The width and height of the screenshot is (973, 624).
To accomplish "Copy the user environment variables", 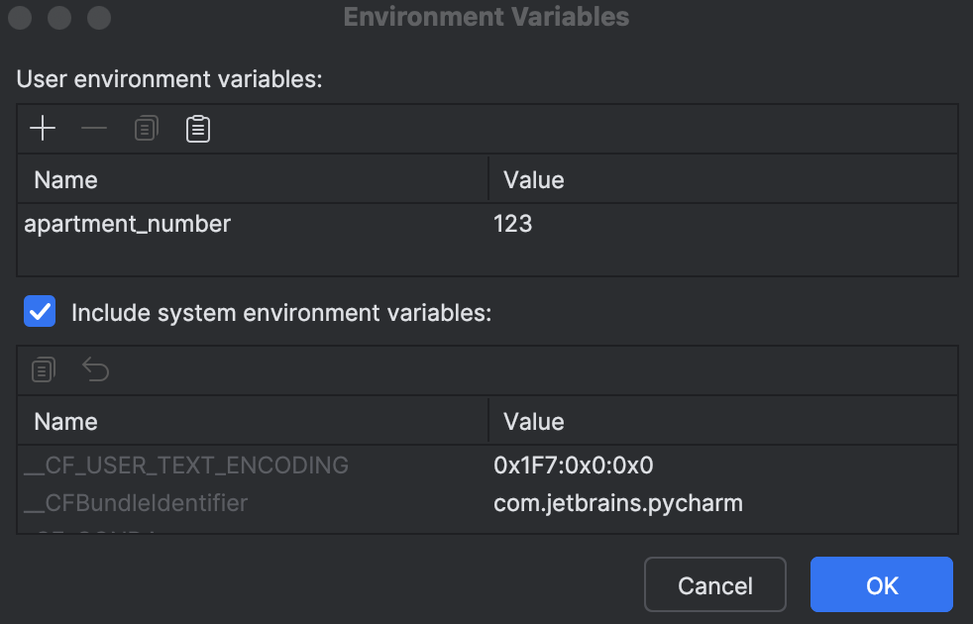I will click(x=146, y=128).
